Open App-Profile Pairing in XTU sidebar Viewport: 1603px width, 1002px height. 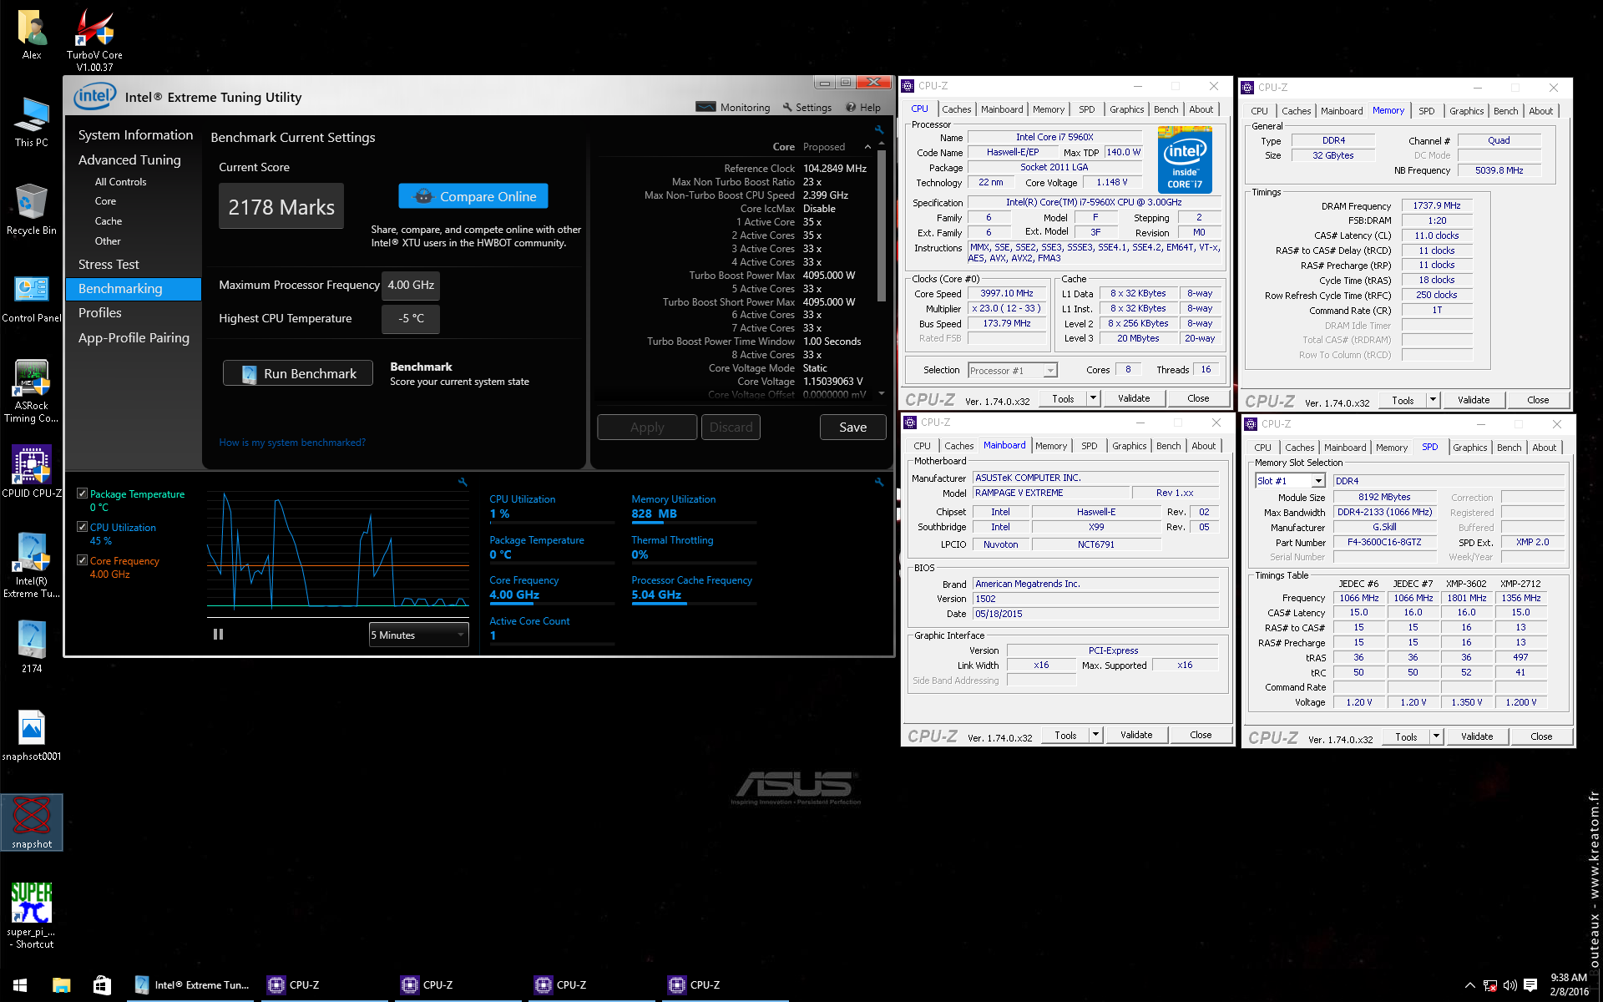click(x=134, y=337)
